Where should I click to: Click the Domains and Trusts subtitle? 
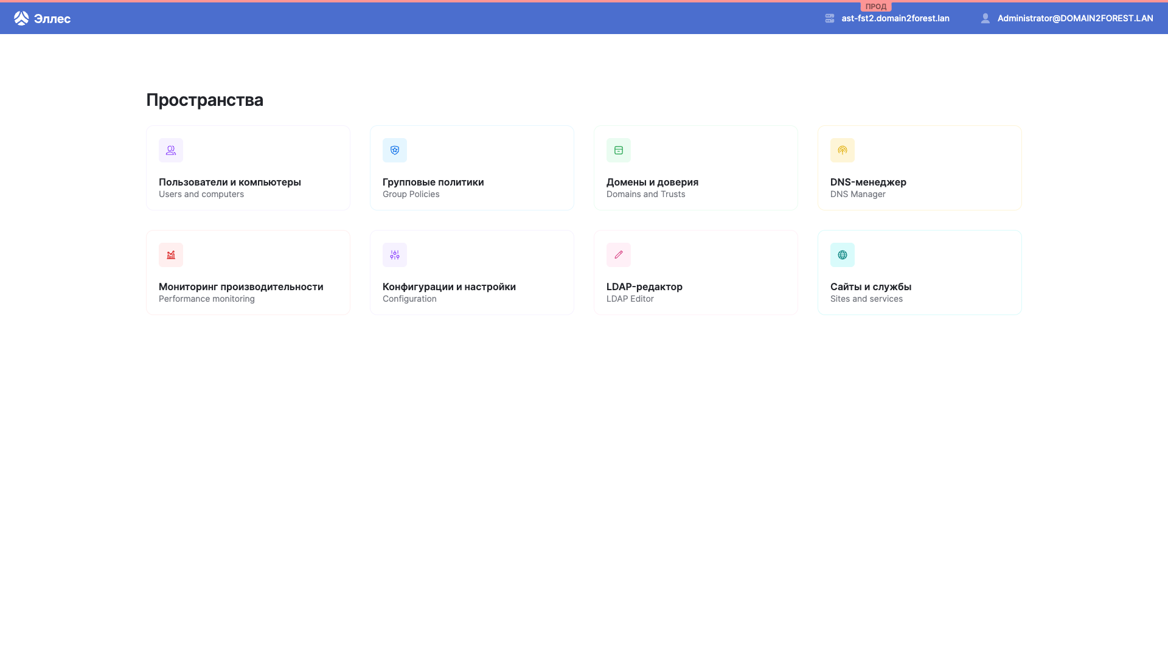point(646,194)
